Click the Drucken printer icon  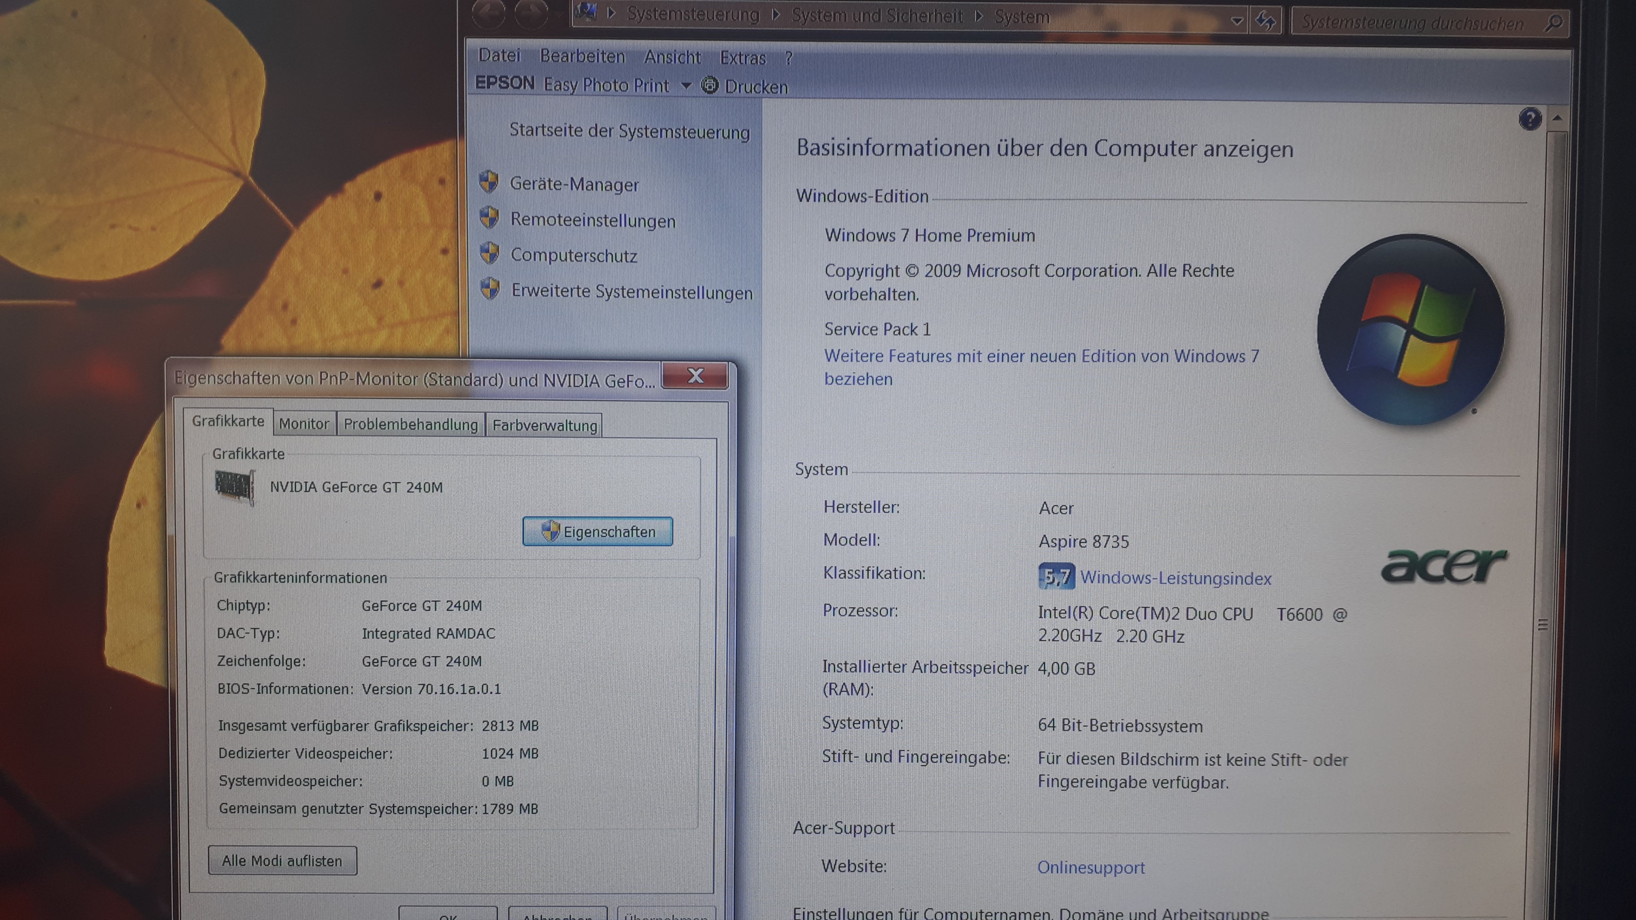coord(709,86)
